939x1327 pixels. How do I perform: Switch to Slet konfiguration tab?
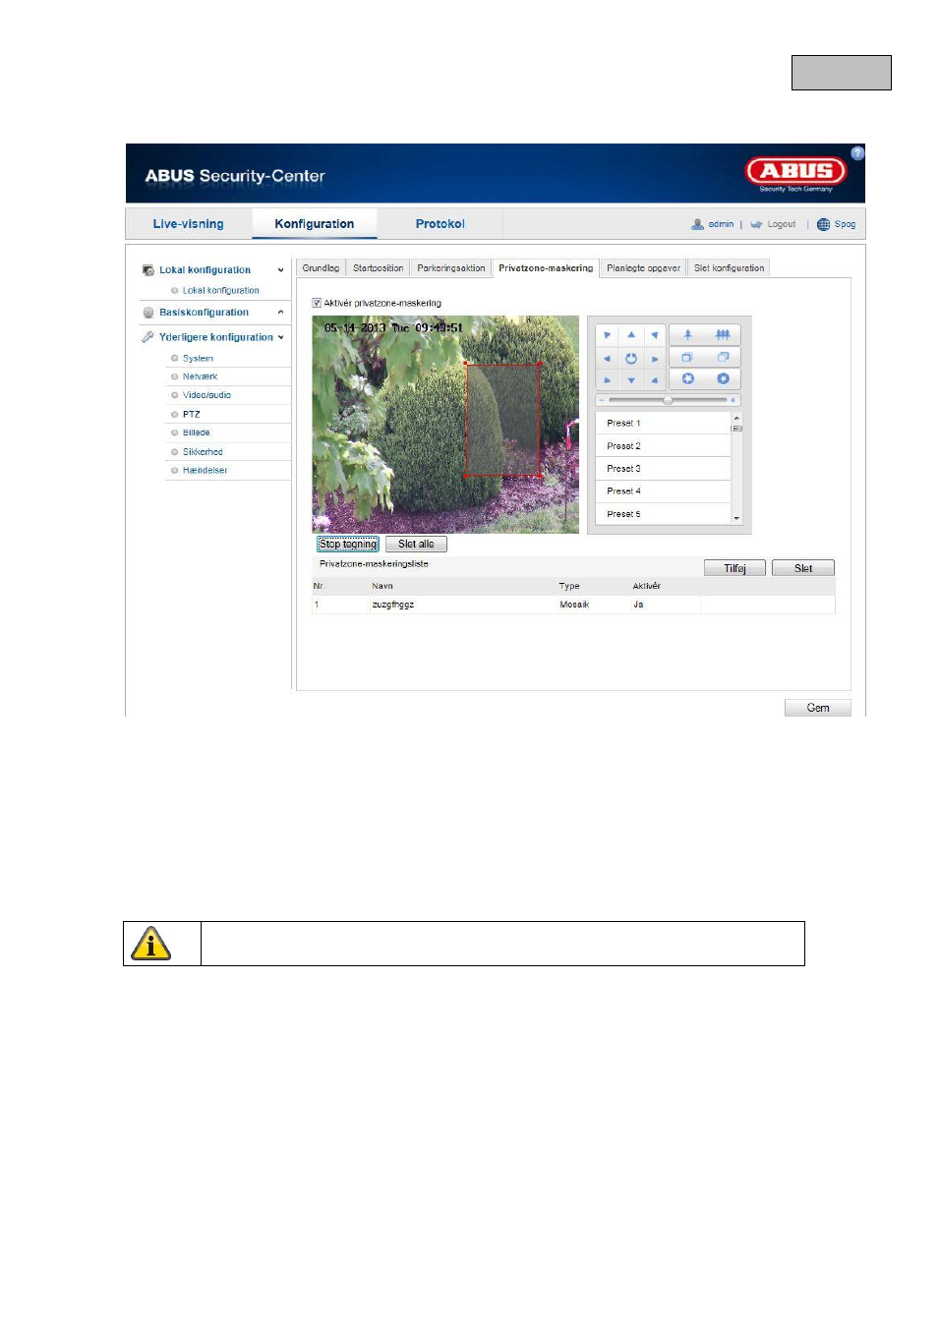729,267
